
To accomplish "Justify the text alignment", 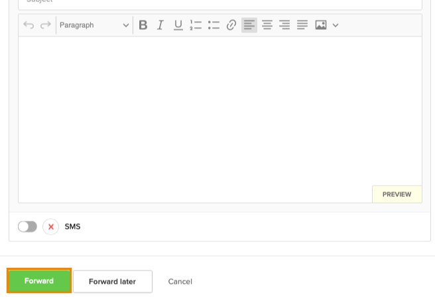I will click(302, 25).
